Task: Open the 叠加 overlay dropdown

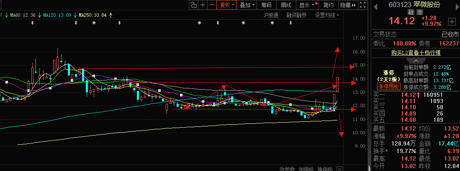Action: 247,5
